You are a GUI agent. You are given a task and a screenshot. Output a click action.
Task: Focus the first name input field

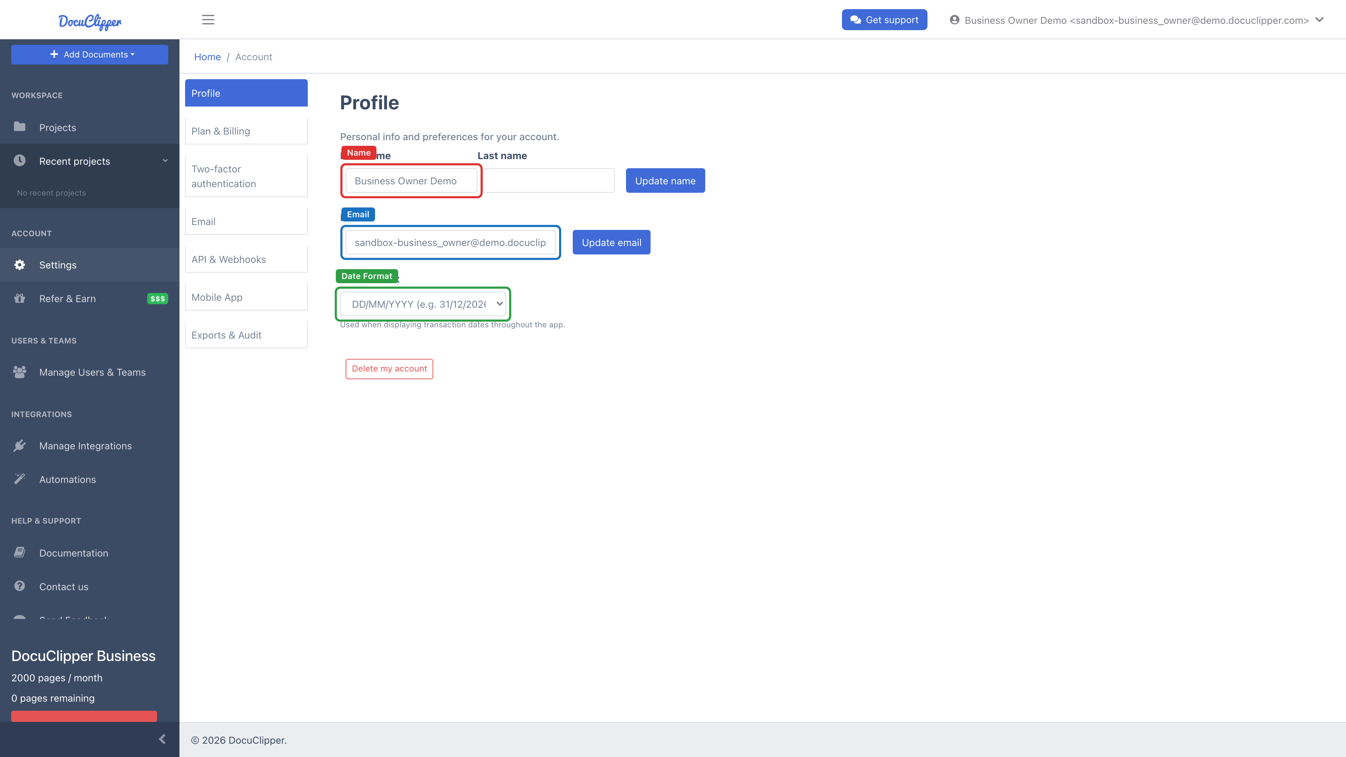pyautogui.click(x=411, y=181)
